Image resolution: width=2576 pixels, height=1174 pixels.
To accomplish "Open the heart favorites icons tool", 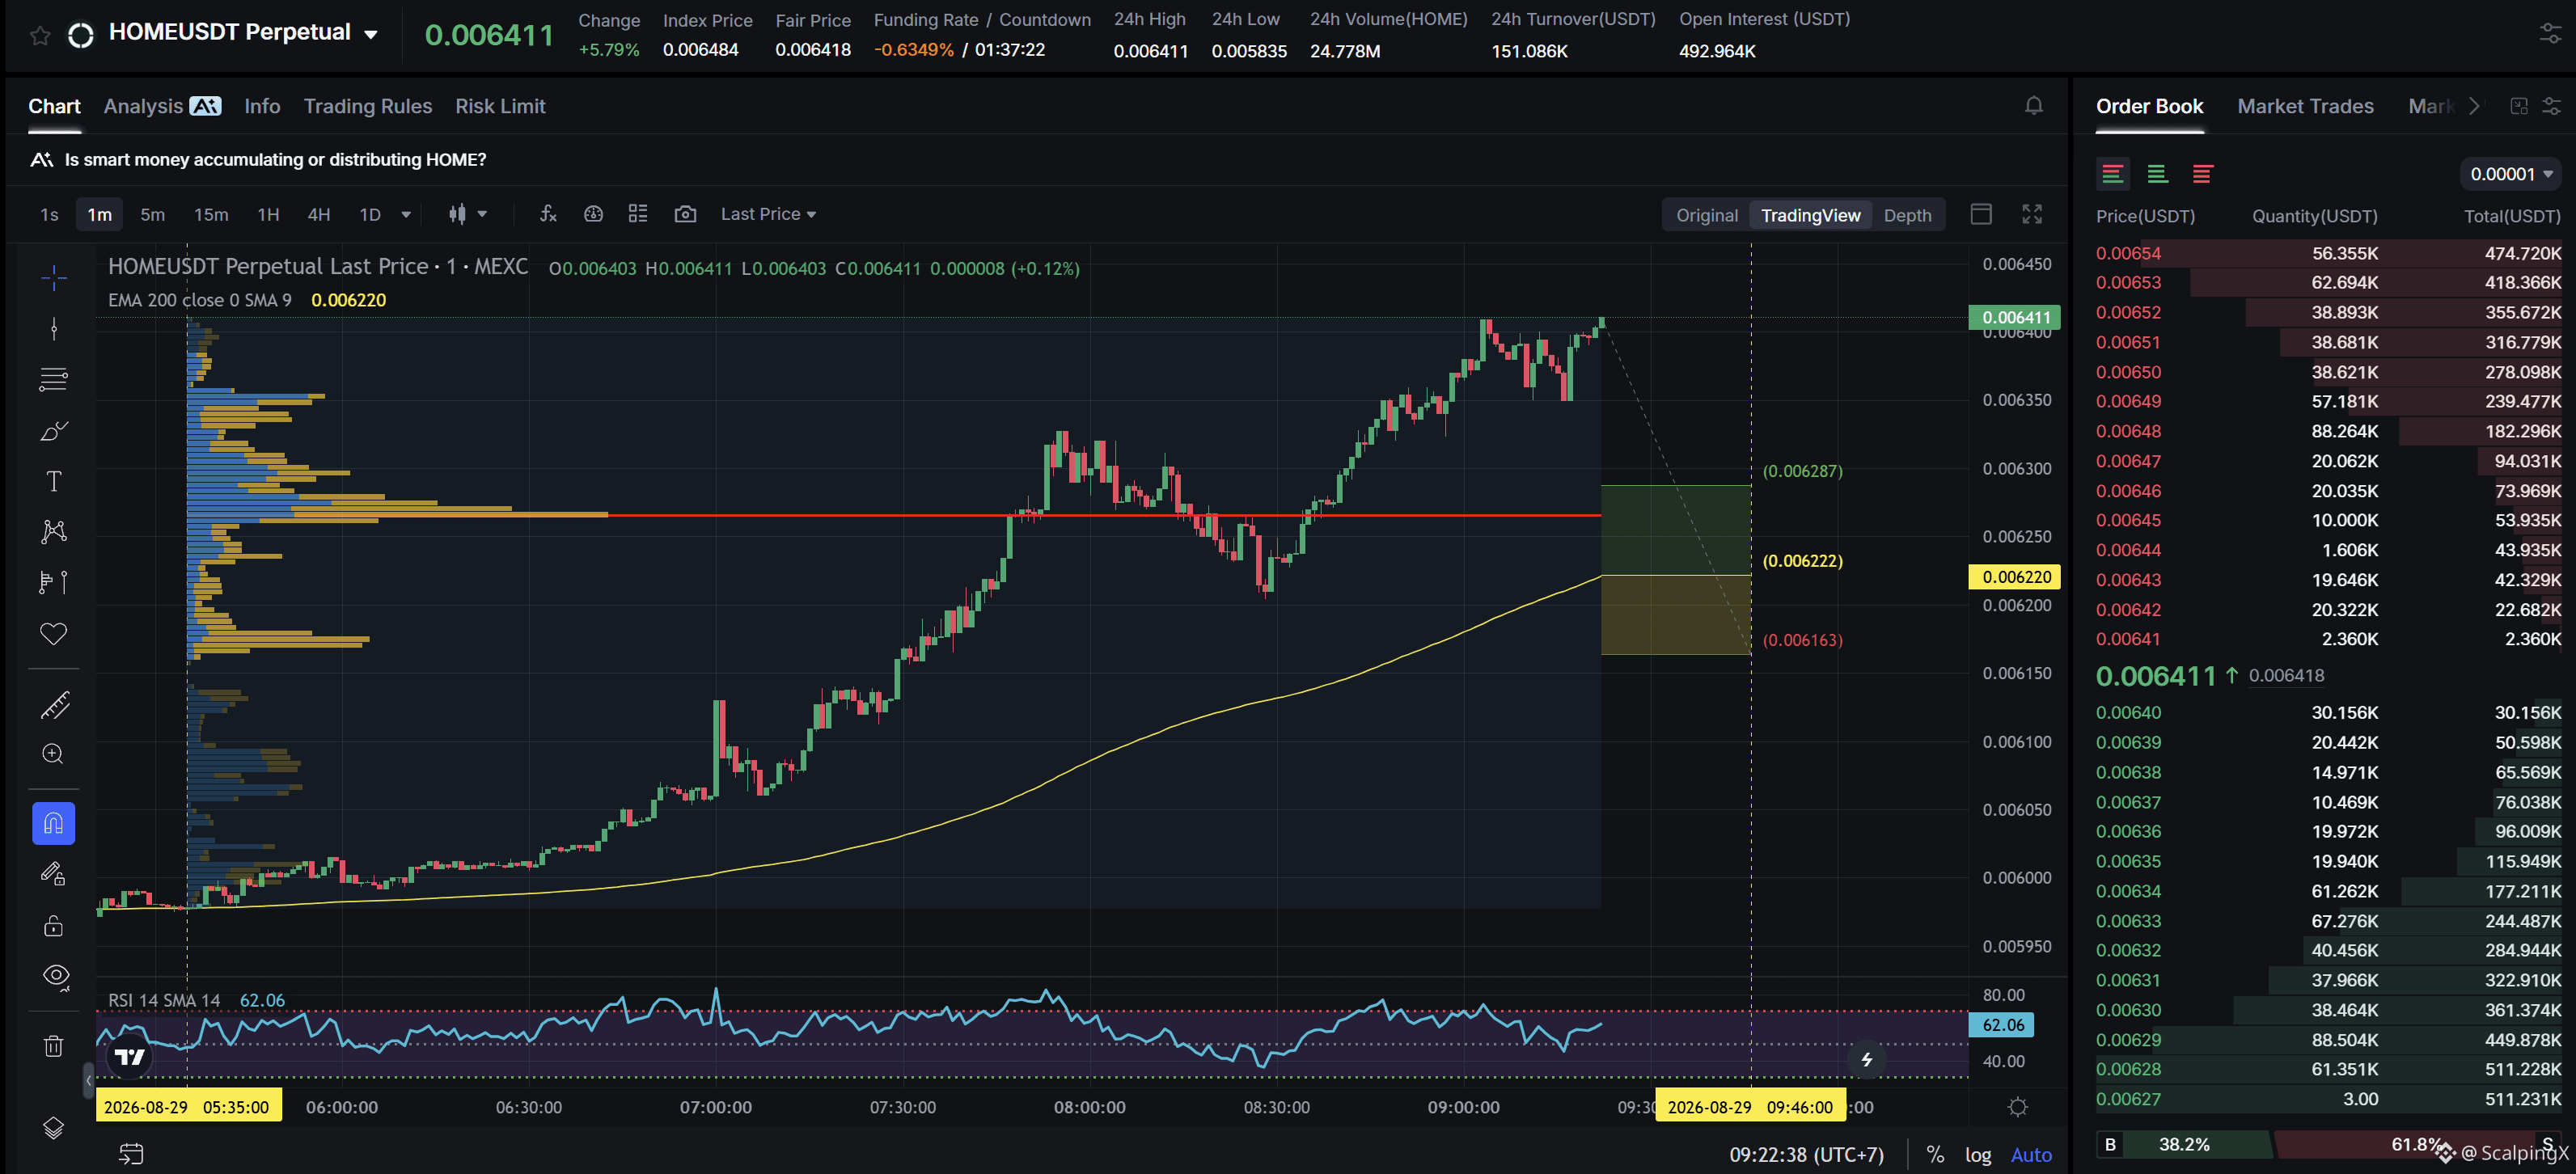I will point(54,633).
